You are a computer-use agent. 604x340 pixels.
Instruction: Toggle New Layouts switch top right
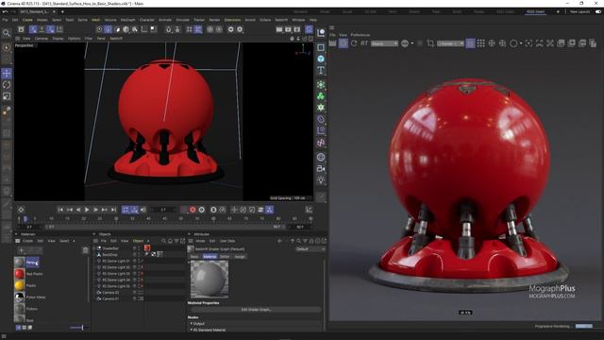point(597,11)
